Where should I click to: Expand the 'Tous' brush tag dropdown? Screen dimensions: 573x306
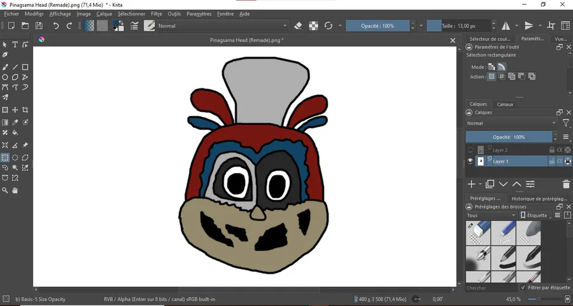coord(491,216)
